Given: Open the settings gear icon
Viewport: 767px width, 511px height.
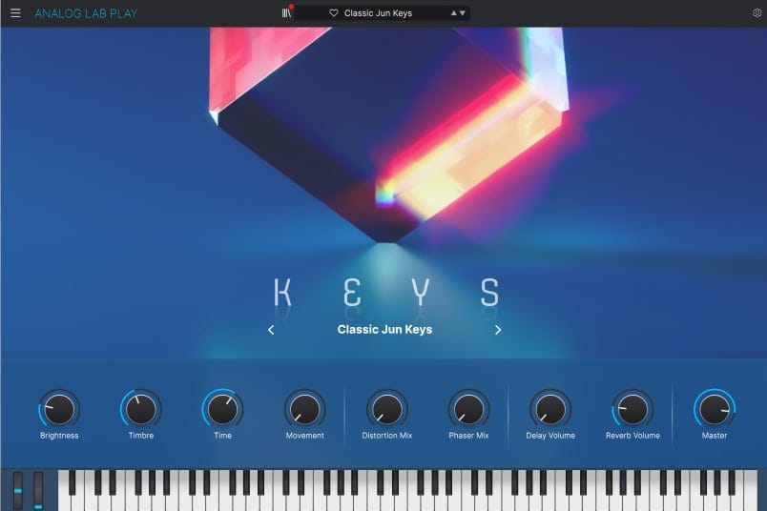Looking at the screenshot, I should [757, 13].
